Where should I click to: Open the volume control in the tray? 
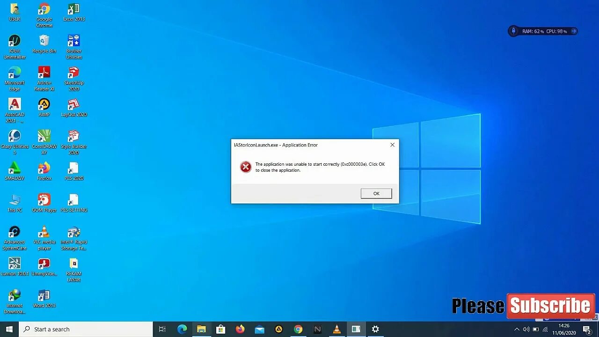[x=526, y=329]
